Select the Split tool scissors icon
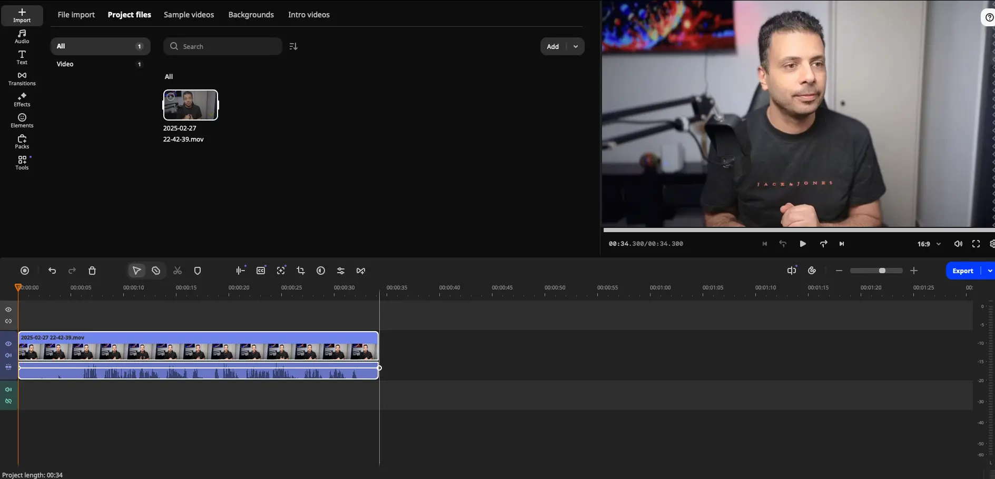The height and width of the screenshot is (479, 995). 177,271
